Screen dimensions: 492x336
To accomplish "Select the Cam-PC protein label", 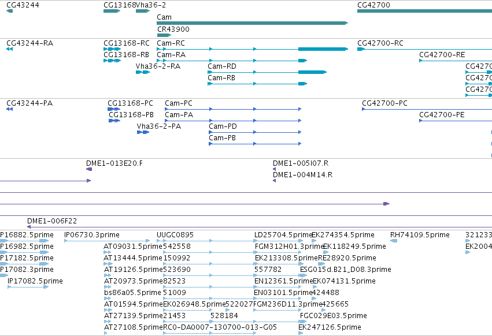I will pyautogui.click(x=179, y=103).
